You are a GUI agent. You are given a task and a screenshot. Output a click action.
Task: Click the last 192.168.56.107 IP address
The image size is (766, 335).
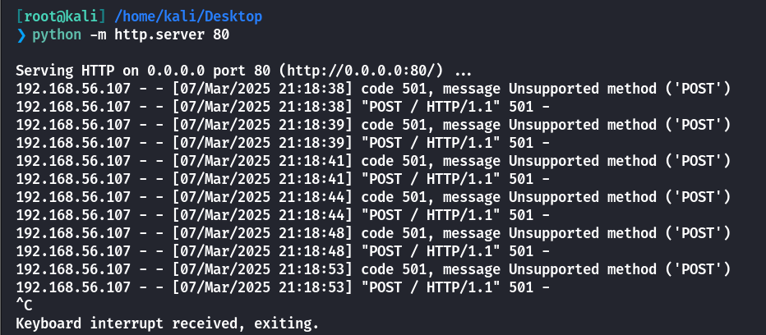click(x=73, y=287)
